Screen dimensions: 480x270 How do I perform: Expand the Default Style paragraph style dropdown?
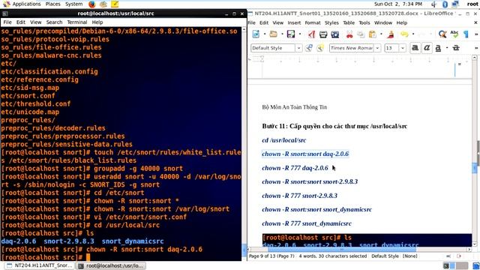(298, 48)
